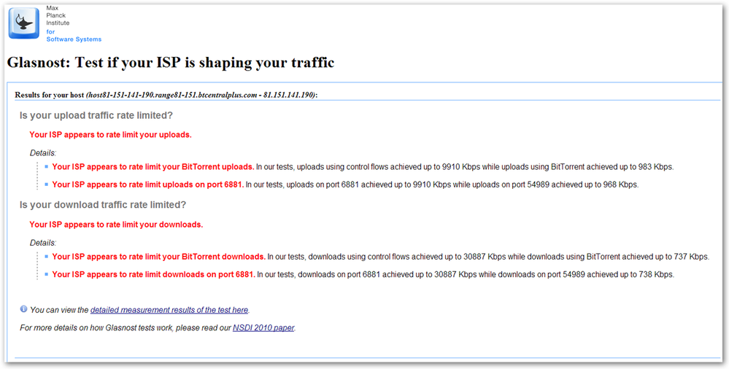Click the info icon beside 'You can view the'

point(23,309)
